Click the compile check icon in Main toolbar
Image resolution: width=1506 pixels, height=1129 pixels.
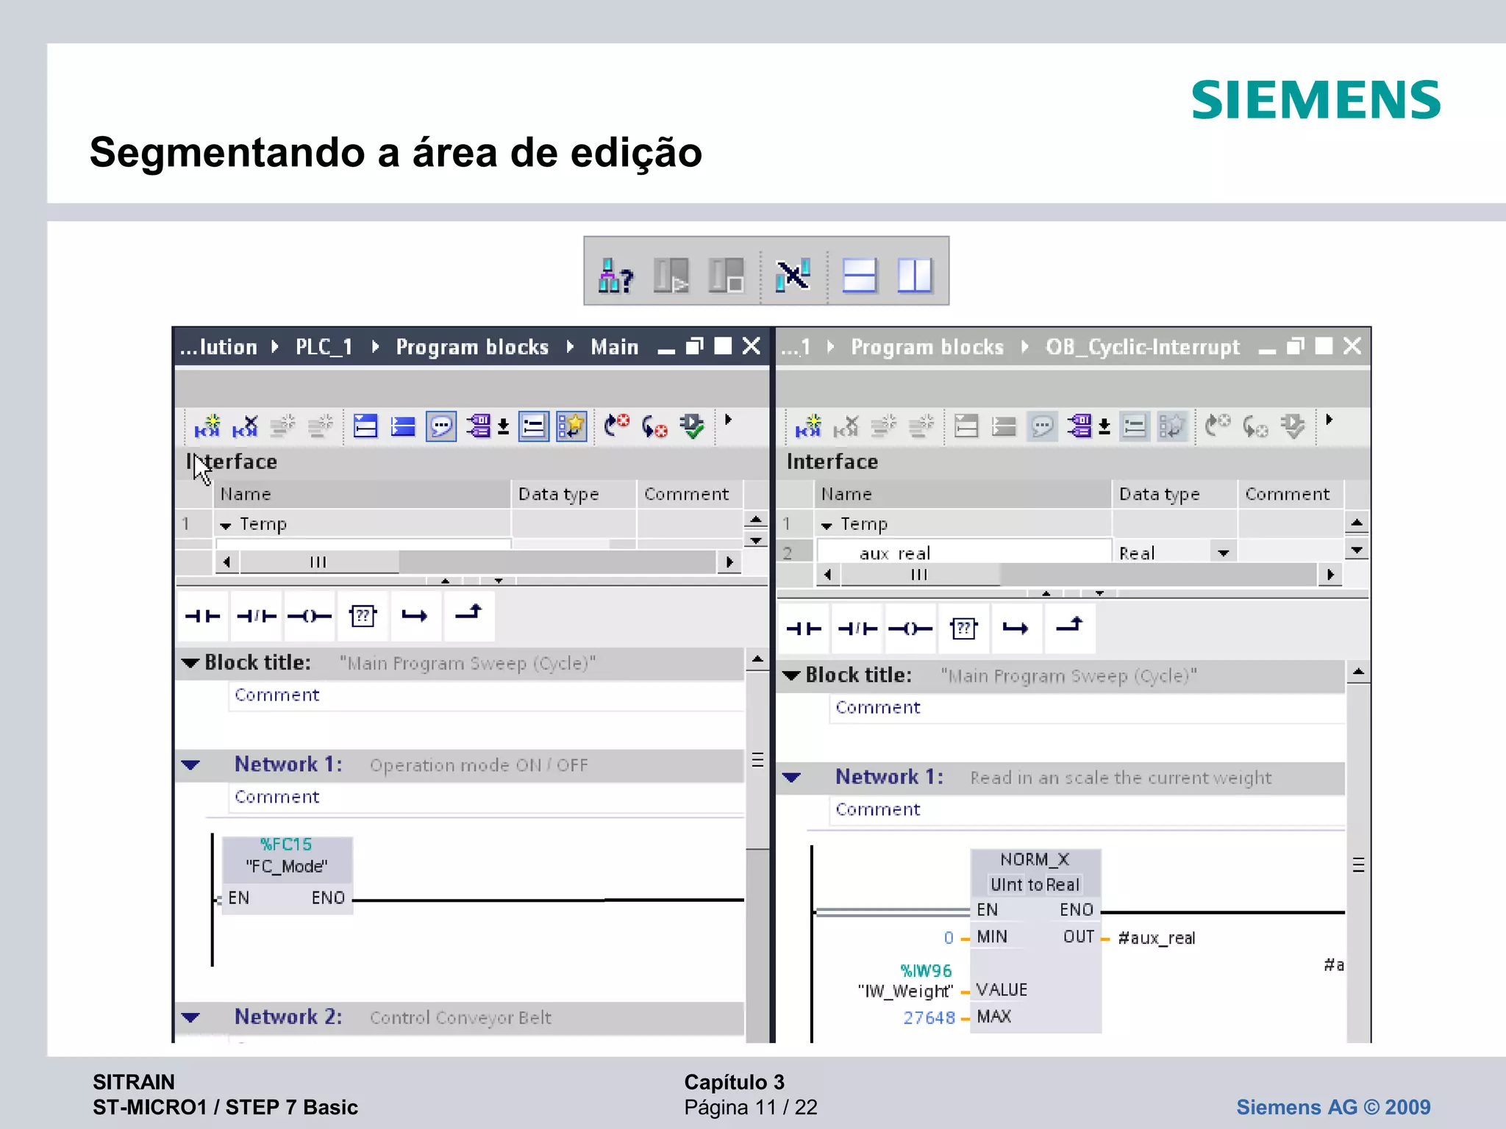tap(692, 426)
